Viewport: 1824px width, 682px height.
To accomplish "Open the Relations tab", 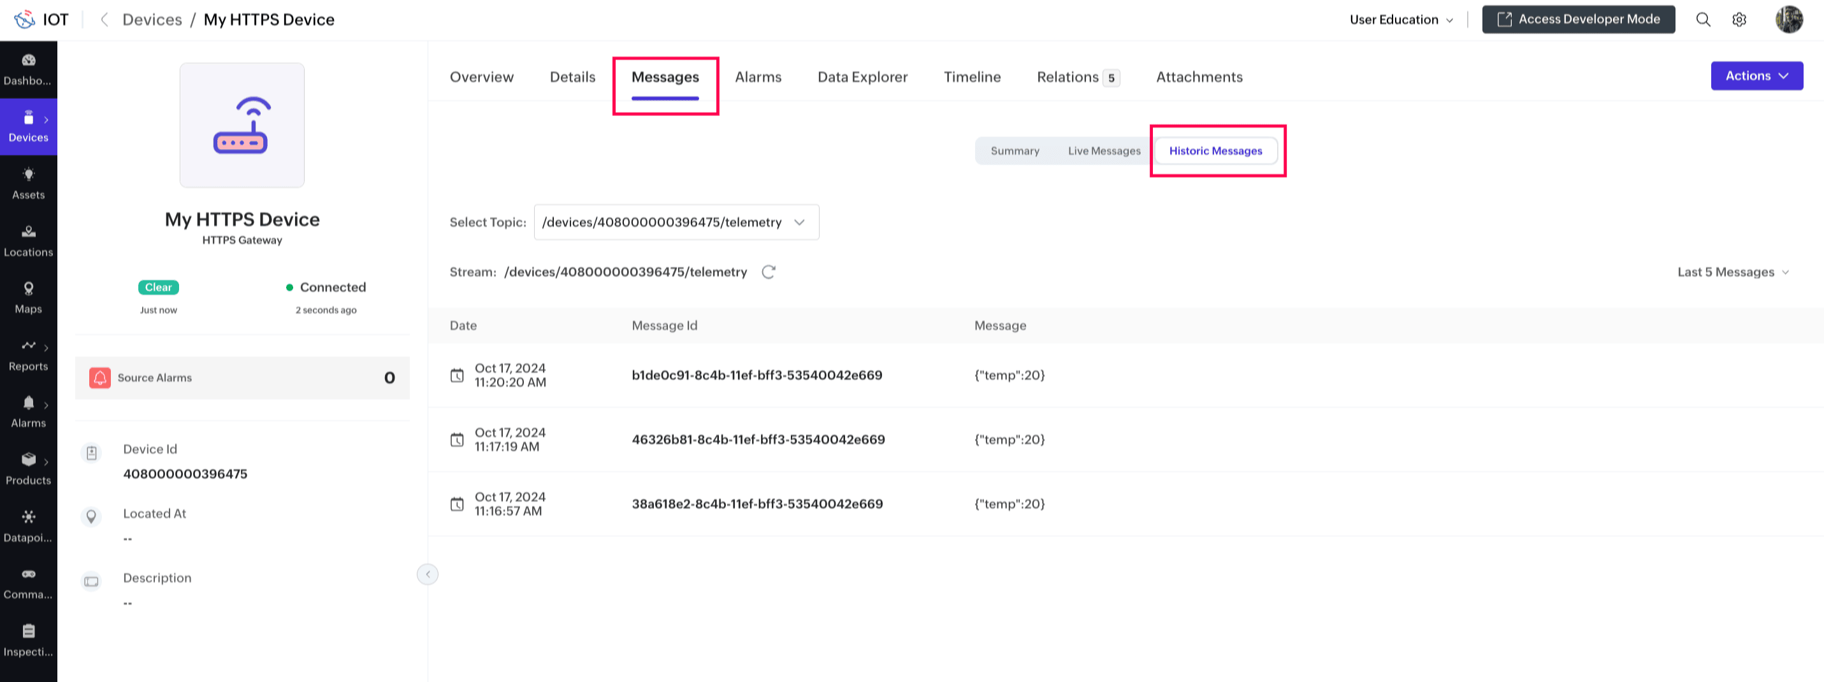I will (x=1078, y=77).
